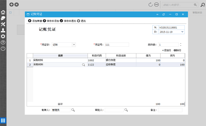Click the 科目代码 column header

[x=97, y=55]
